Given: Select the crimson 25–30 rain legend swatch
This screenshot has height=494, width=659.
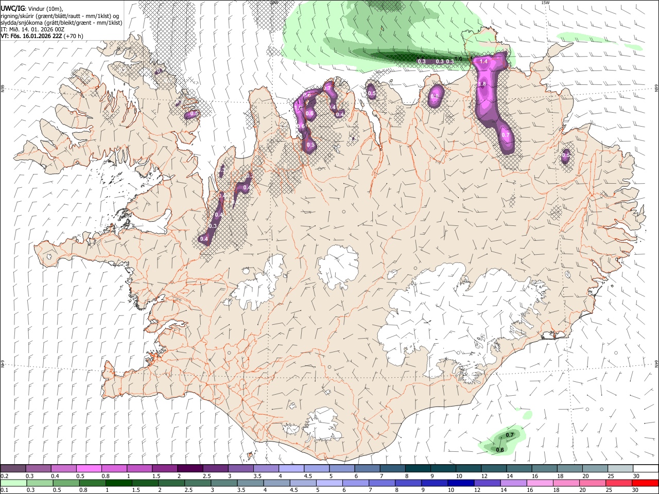Looking at the screenshot, I should 619,483.
